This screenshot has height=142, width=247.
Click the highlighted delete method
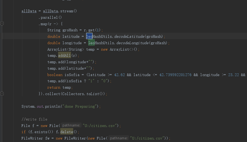point(67,132)
